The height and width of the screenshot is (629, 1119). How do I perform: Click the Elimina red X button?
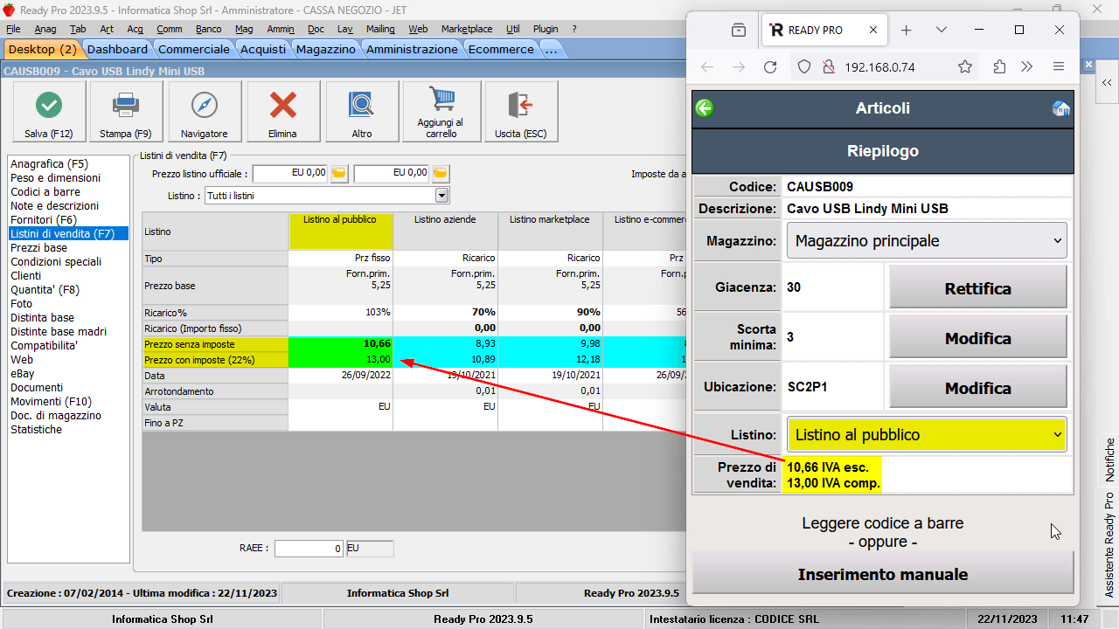(283, 111)
